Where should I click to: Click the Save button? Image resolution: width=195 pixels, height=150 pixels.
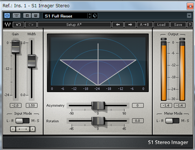tap(178, 25)
